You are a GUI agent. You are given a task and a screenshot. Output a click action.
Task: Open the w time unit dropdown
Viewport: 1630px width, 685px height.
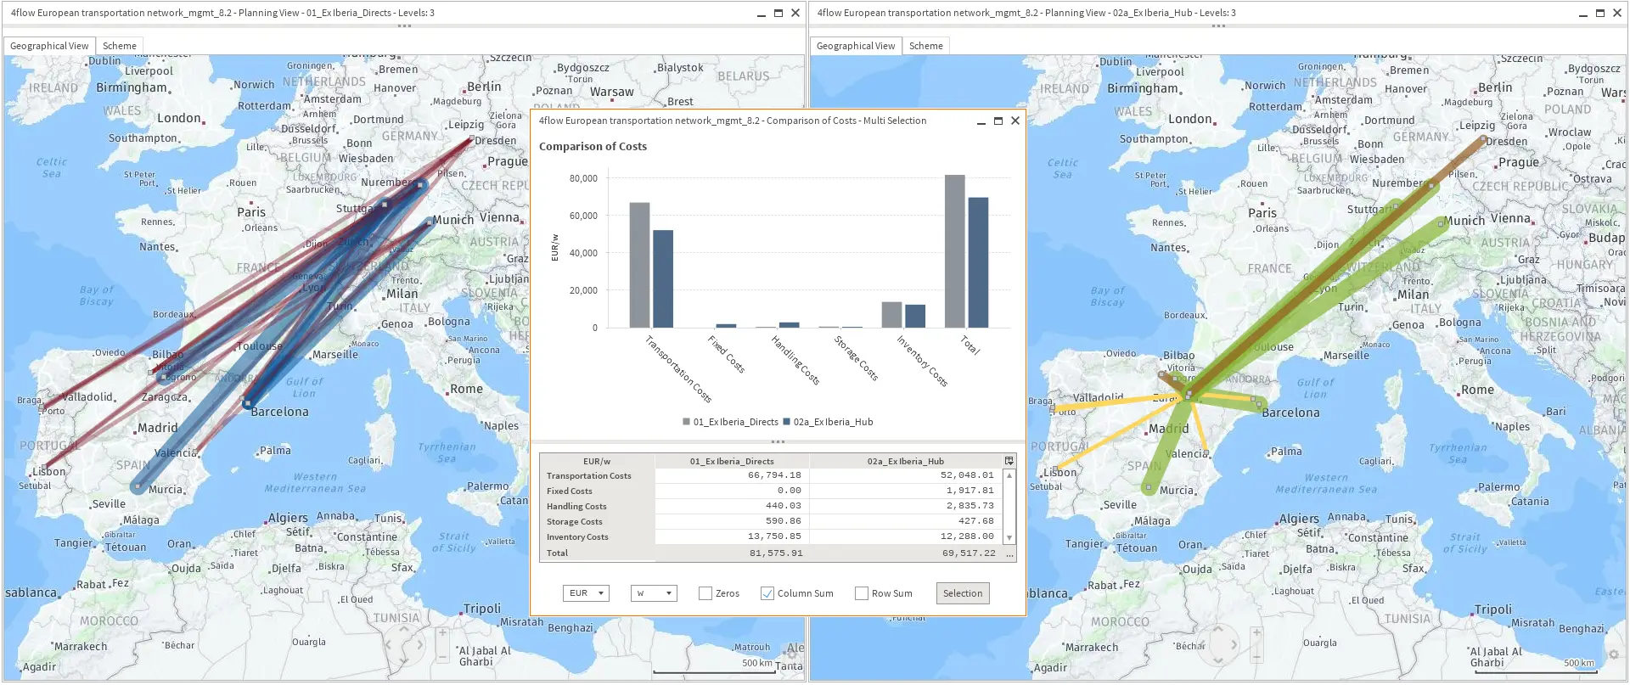(x=654, y=593)
